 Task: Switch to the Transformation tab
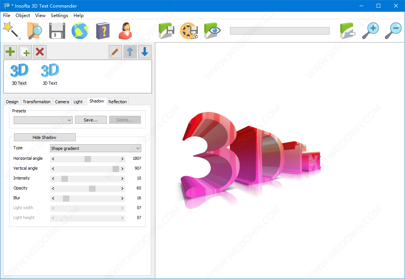tap(37, 102)
